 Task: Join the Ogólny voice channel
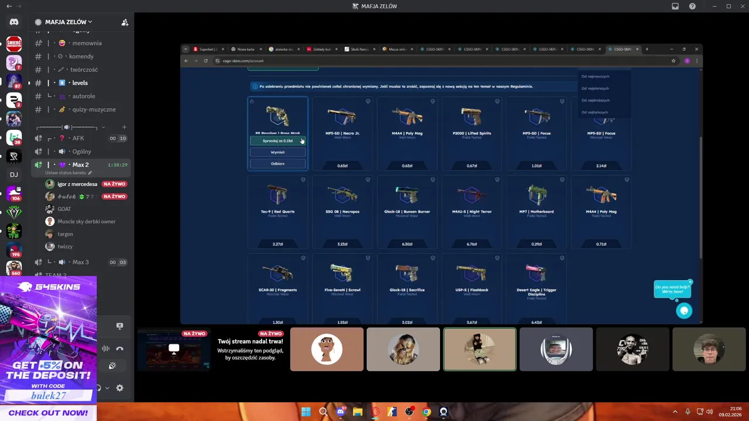82,151
